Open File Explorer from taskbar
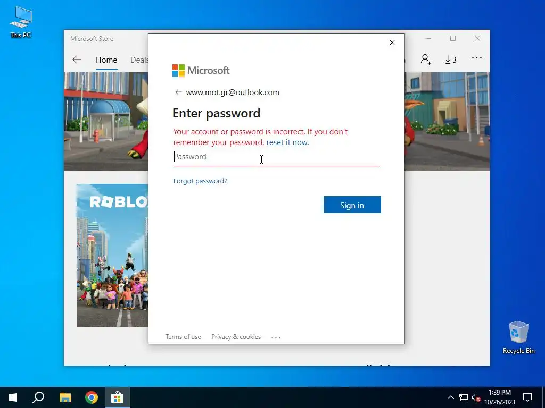 coord(65,397)
